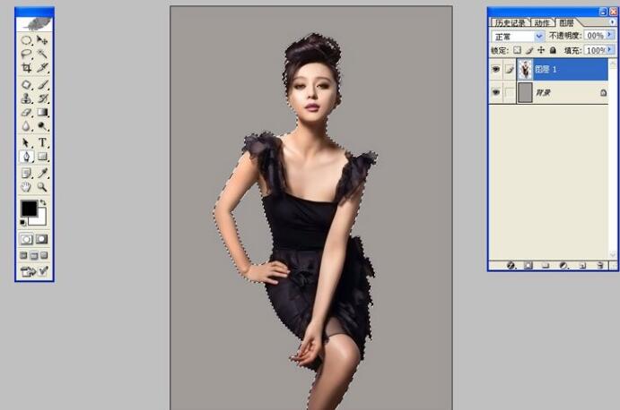Switch to the 历史记录 tab
Image resolution: width=620 pixels, height=410 pixels.
(x=510, y=23)
